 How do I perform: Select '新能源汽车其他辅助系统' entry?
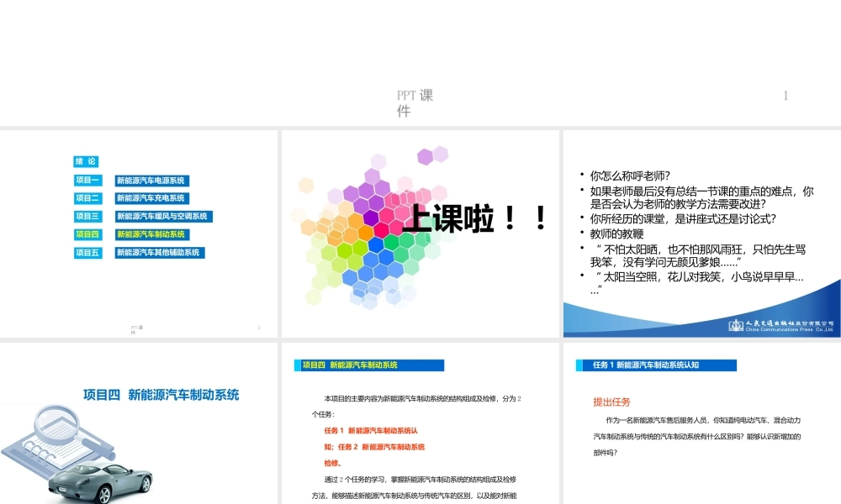coord(159,252)
